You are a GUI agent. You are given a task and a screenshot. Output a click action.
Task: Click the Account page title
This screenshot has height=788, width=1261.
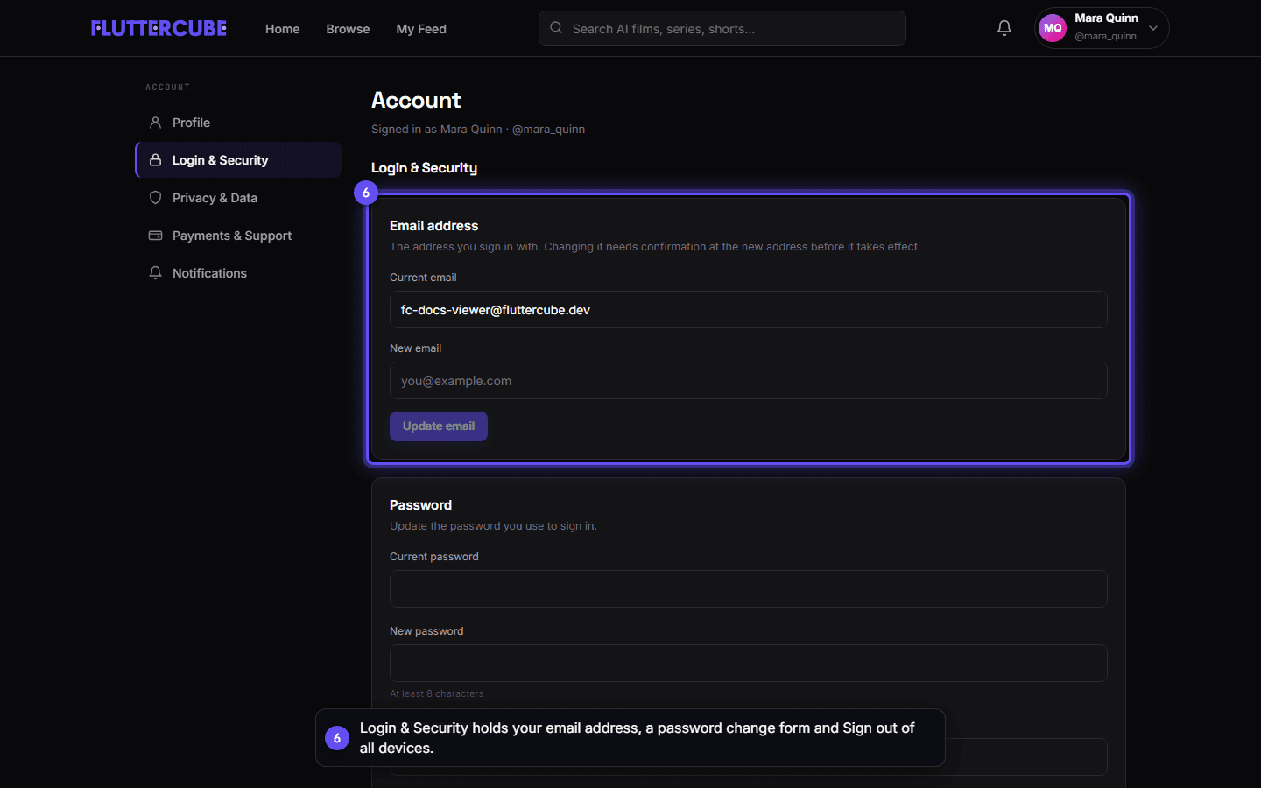416,100
